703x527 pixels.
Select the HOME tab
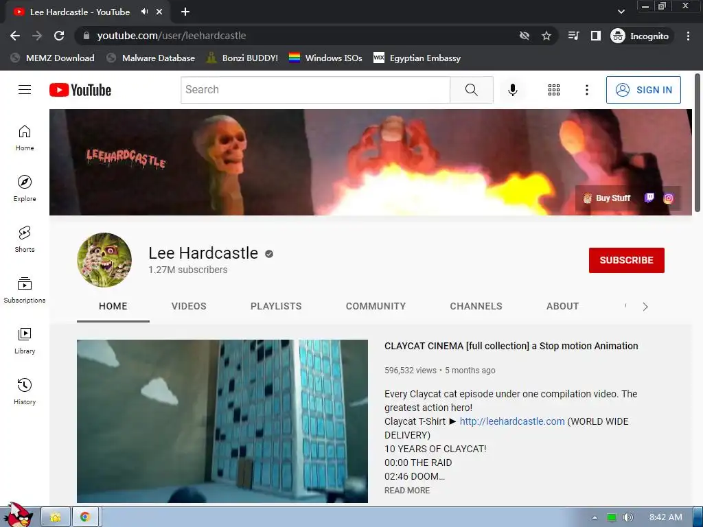(113, 306)
